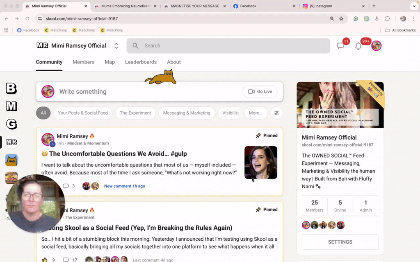Open the Chrome three-dot menu

(x=413, y=18)
